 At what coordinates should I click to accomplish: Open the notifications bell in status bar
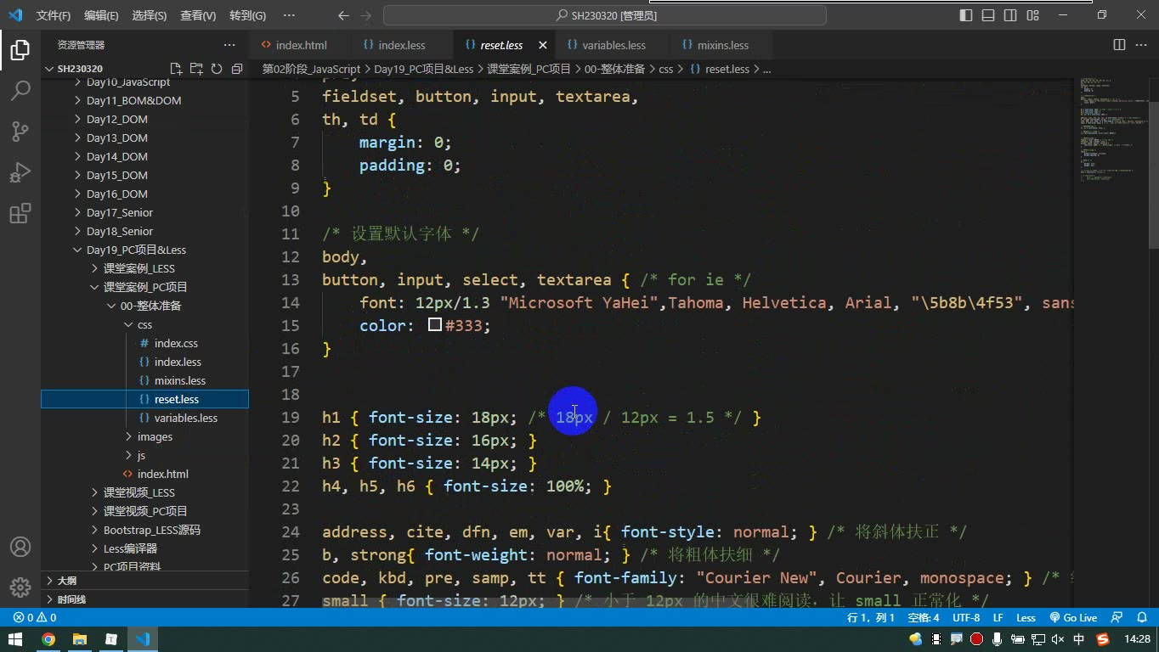coord(1141,618)
